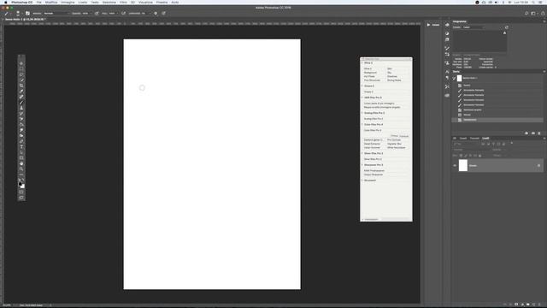Open the Filtro menu
The image size is (547, 308).
click(123, 3)
